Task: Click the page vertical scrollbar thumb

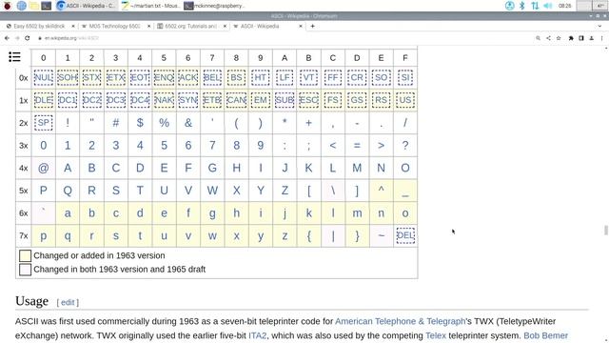Action: click(605, 230)
